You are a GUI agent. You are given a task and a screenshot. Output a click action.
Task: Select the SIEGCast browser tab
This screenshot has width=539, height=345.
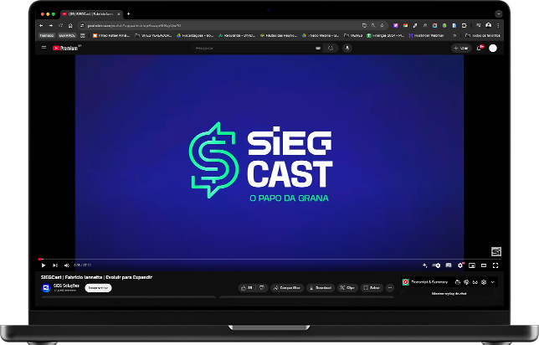coord(88,14)
